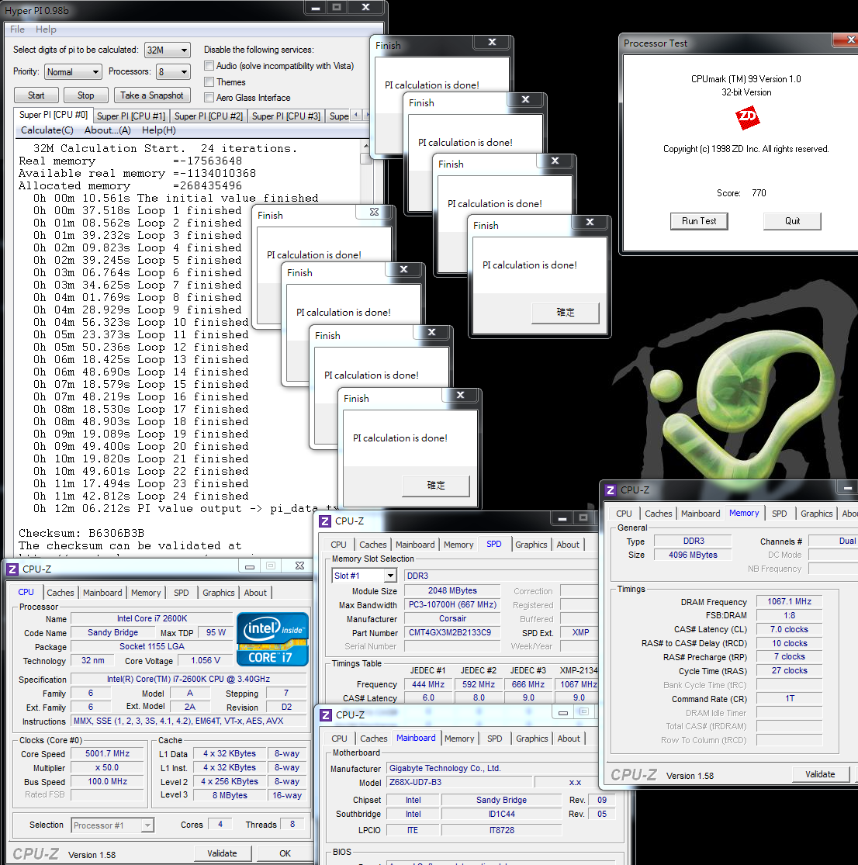858x865 pixels.
Task: Switch to Super PI [CPU #2] tab
Action: (x=209, y=116)
